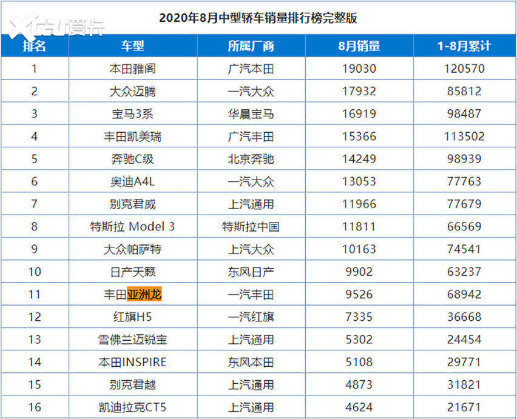Click August sales value 9526
This screenshot has height=419, width=517.
(359, 294)
